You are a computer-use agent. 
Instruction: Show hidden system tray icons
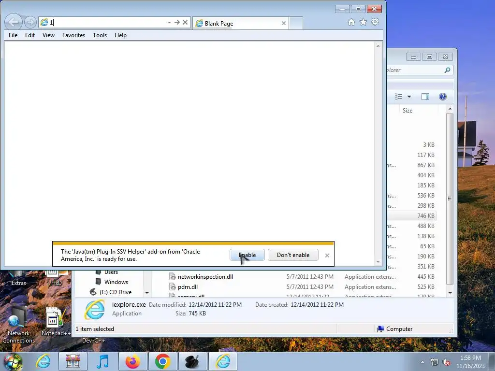(x=422, y=362)
